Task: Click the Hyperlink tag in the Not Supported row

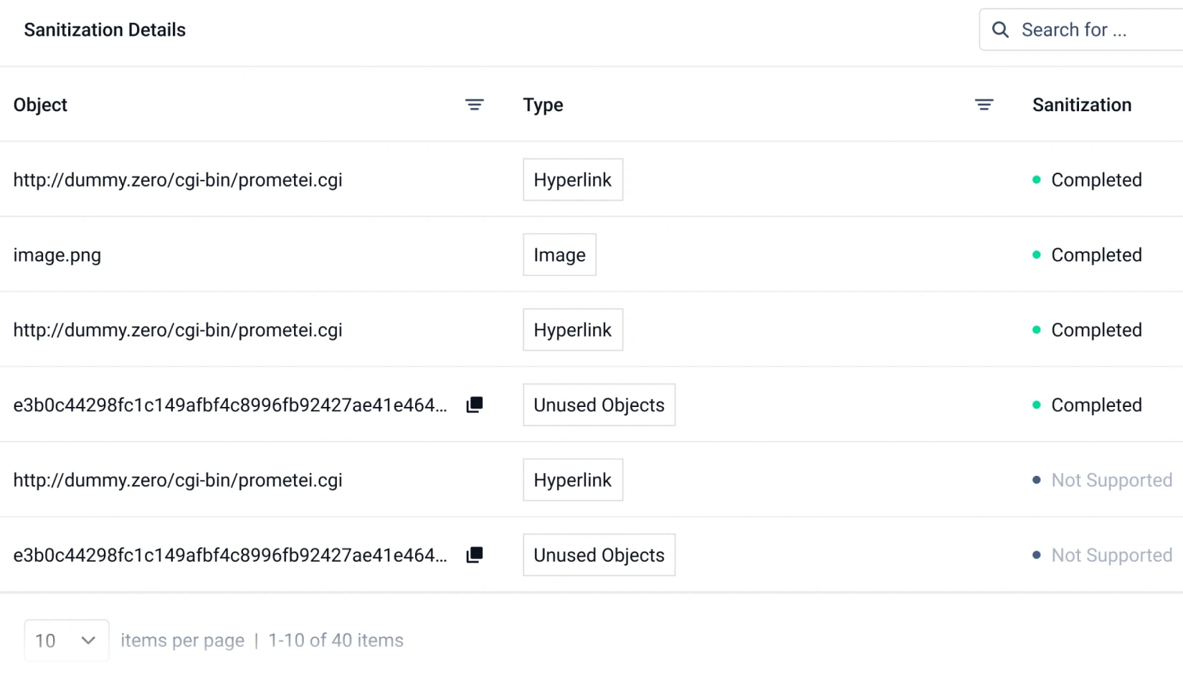Action: (572, 480)
